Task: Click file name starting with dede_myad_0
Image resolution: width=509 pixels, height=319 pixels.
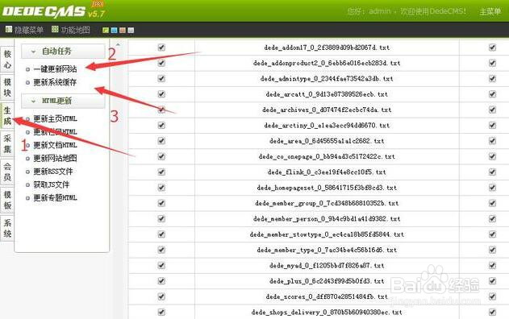Action: coord(327,266)
